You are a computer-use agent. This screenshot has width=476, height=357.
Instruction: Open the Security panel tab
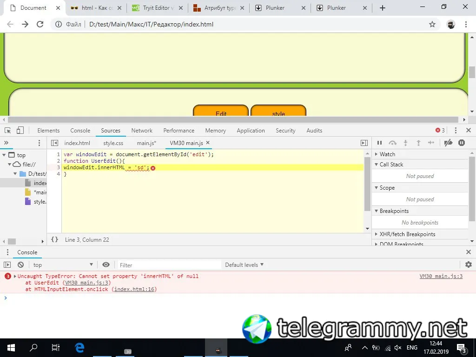(285, 131)
